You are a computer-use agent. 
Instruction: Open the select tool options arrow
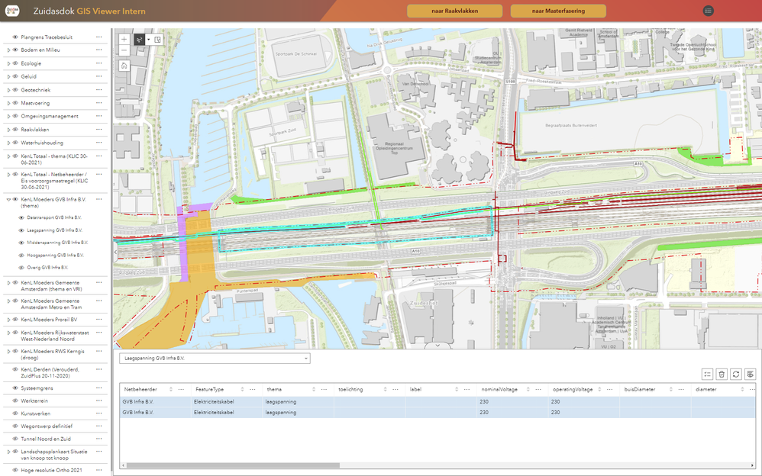click(x=148, y=40)
